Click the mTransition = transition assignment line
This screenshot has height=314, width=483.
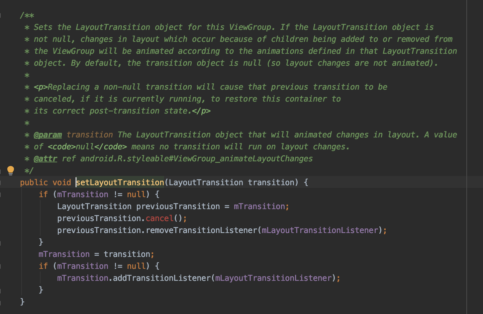(96, 254)
